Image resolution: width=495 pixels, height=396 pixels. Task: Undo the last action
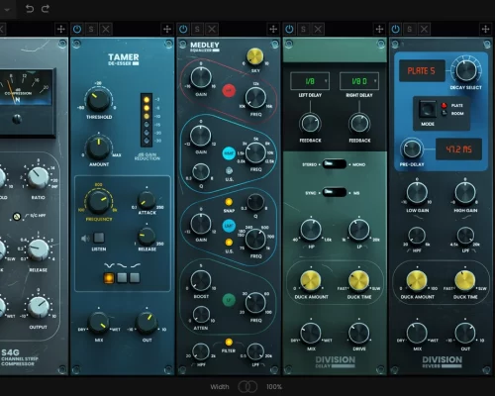(30, 9)
